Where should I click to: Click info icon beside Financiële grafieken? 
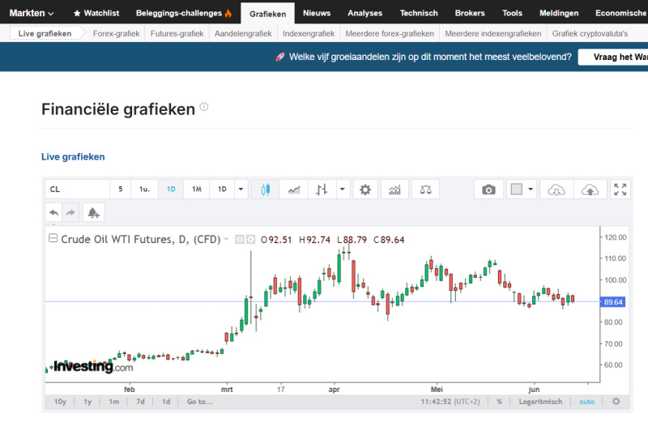coord(204,107)
